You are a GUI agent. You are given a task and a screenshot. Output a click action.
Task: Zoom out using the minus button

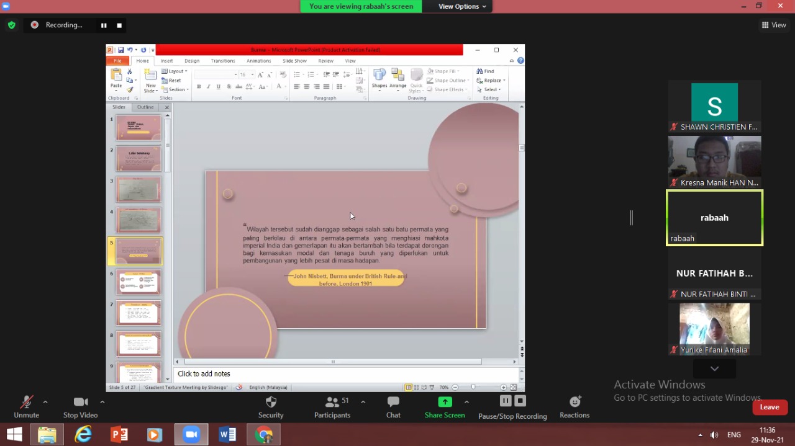[455, 387]
